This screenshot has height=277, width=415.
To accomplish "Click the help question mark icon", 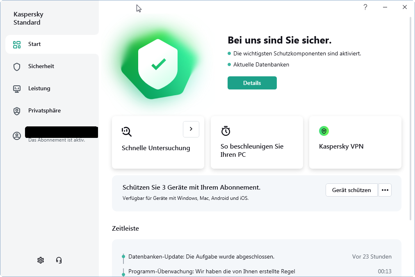I will (365, 7).
